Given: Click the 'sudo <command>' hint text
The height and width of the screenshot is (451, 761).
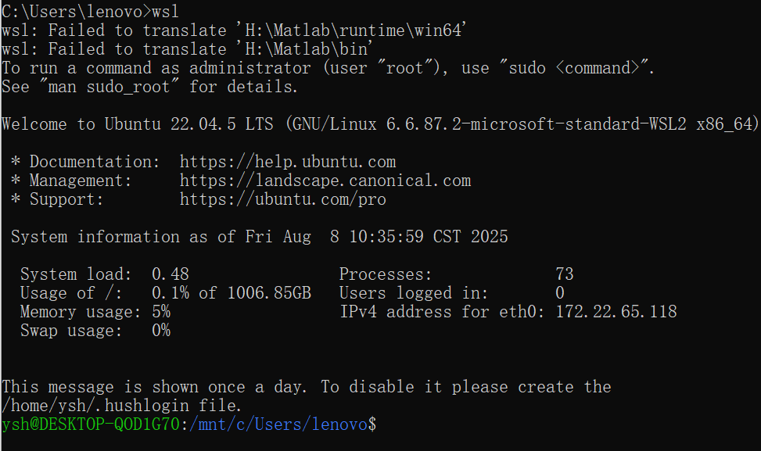Looking at the screenshot, I should [573, 68].
